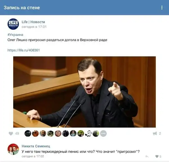Image resolution: width=169 pixels, height=162 pixels.
Task: Open first liker avatar with dark car
Action: tap(28, 134)
